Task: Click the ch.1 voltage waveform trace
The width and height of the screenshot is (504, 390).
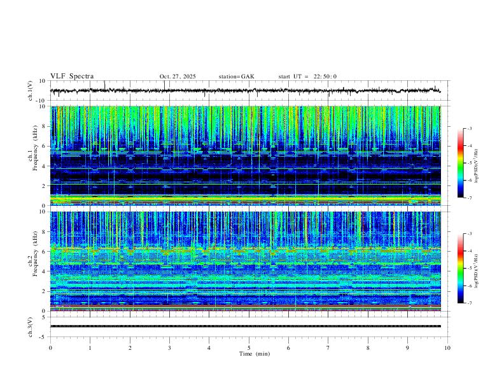Action: tap(246, 90)
